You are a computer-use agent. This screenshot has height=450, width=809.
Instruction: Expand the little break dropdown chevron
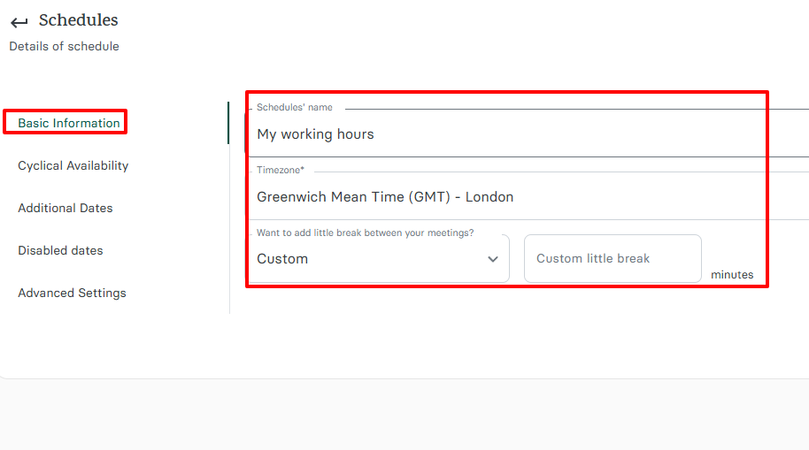point(493,259)
